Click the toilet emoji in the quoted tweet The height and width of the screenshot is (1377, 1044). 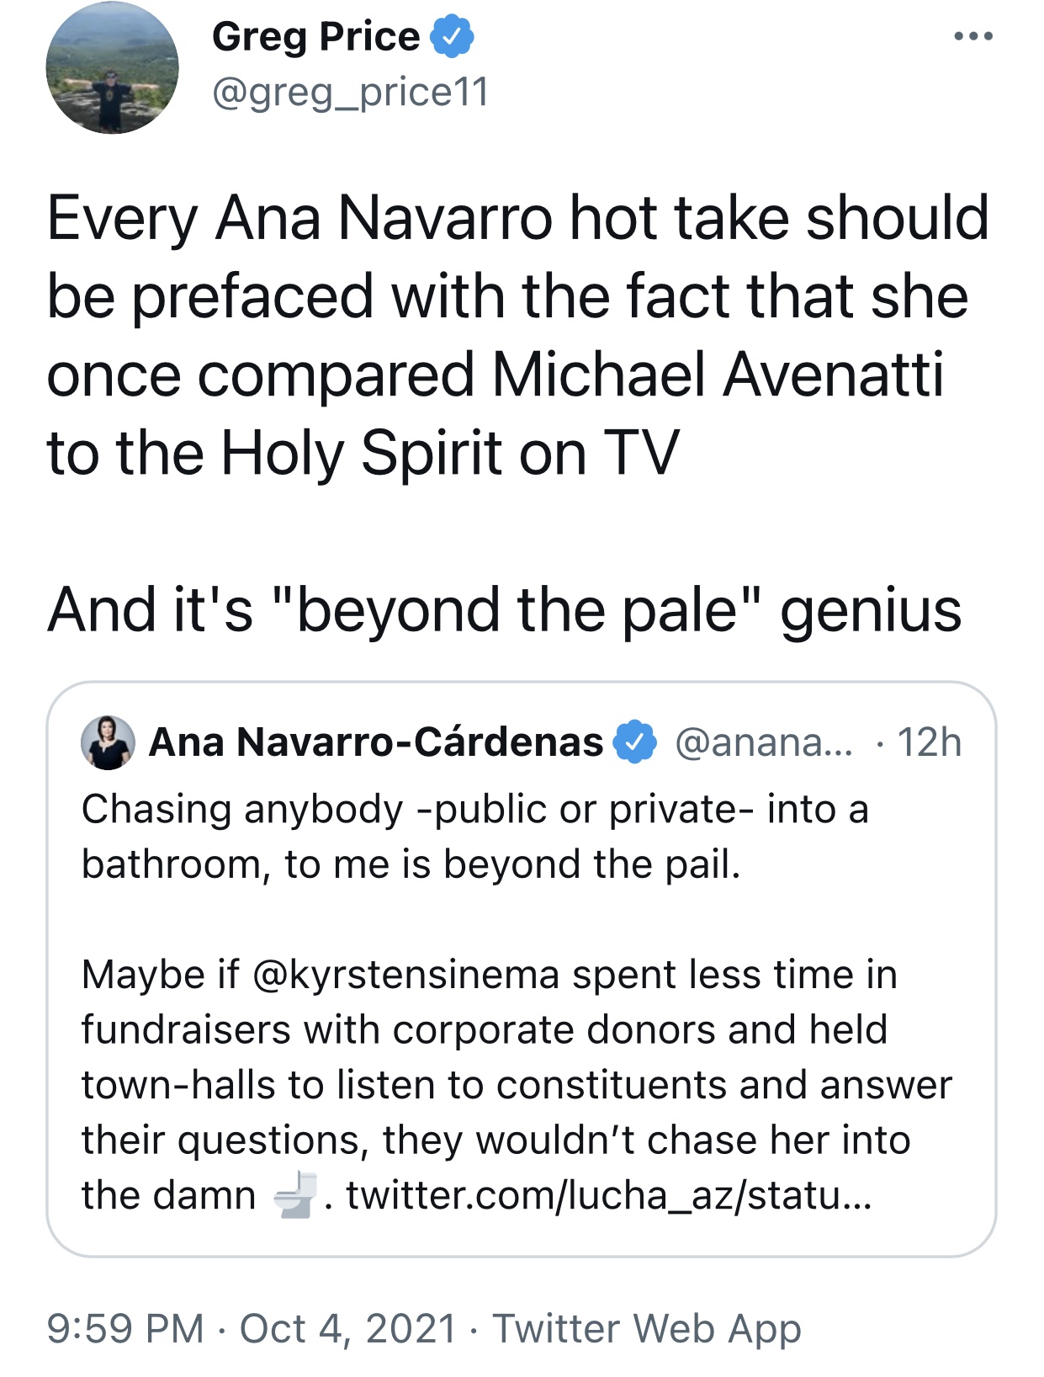click(x=295, y=1195)
